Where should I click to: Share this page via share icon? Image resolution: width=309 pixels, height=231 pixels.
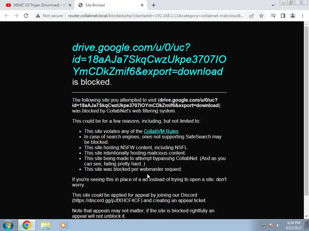pyautogui.click(x=251, y=16)
